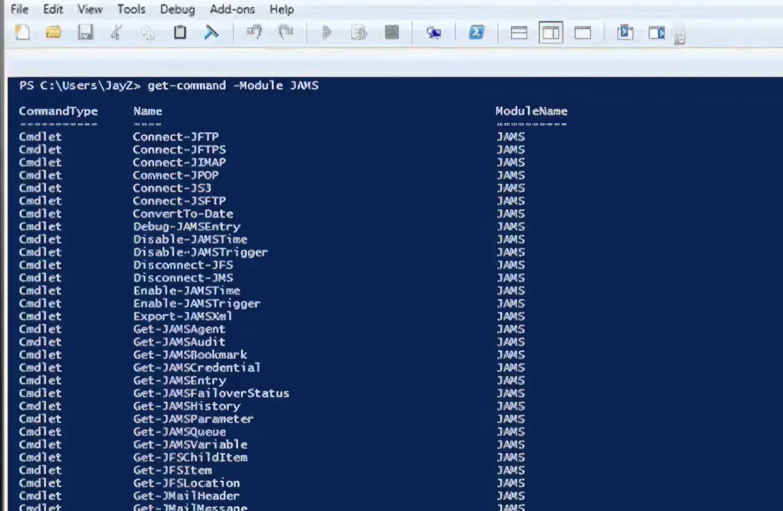Open a New Remote PowerShell Tab
Screen dimensions: 783x511
[x=434, y=33]
